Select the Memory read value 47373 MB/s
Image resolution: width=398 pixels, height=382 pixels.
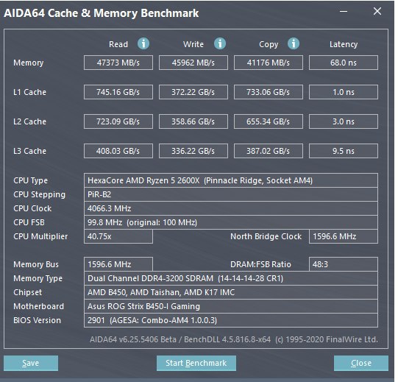coord(118,63)
